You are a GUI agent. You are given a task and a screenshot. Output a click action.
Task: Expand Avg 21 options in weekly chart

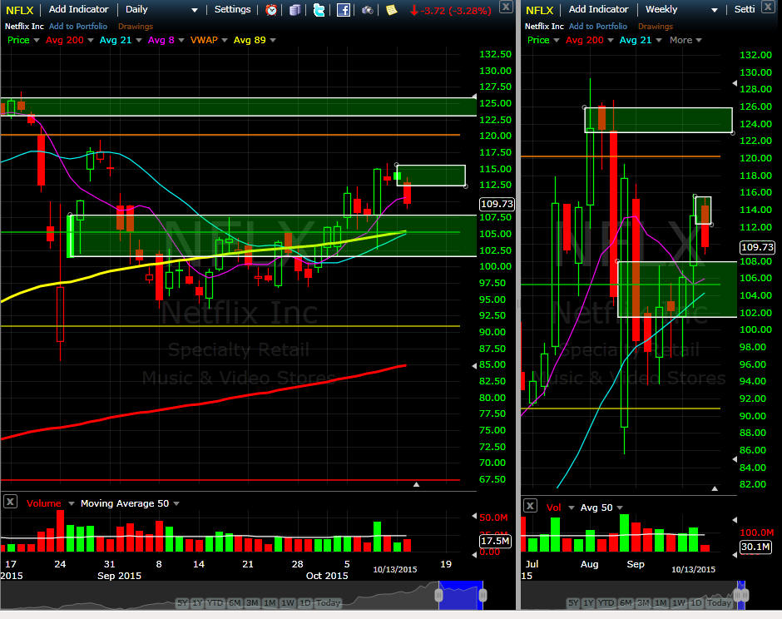tap(659, 41)
